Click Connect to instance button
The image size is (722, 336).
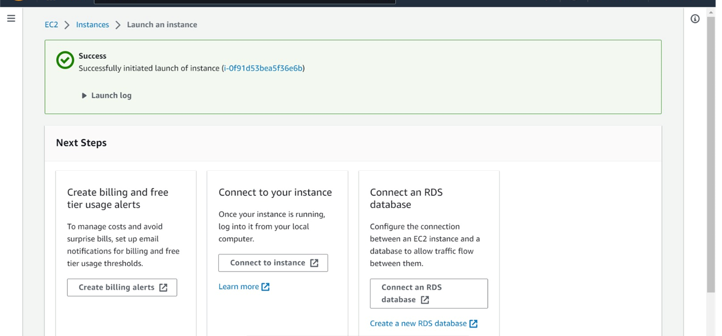(273, 263)
